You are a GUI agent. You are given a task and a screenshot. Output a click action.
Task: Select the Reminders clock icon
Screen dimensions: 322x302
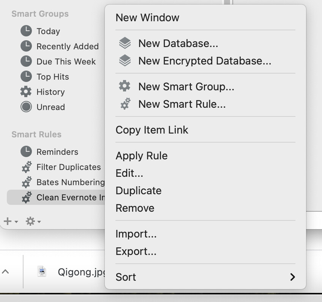(x=26, y=152)
